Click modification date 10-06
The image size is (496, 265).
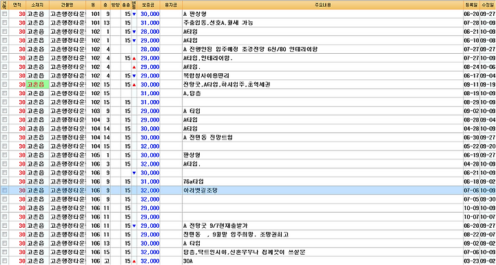click(488, 67)
